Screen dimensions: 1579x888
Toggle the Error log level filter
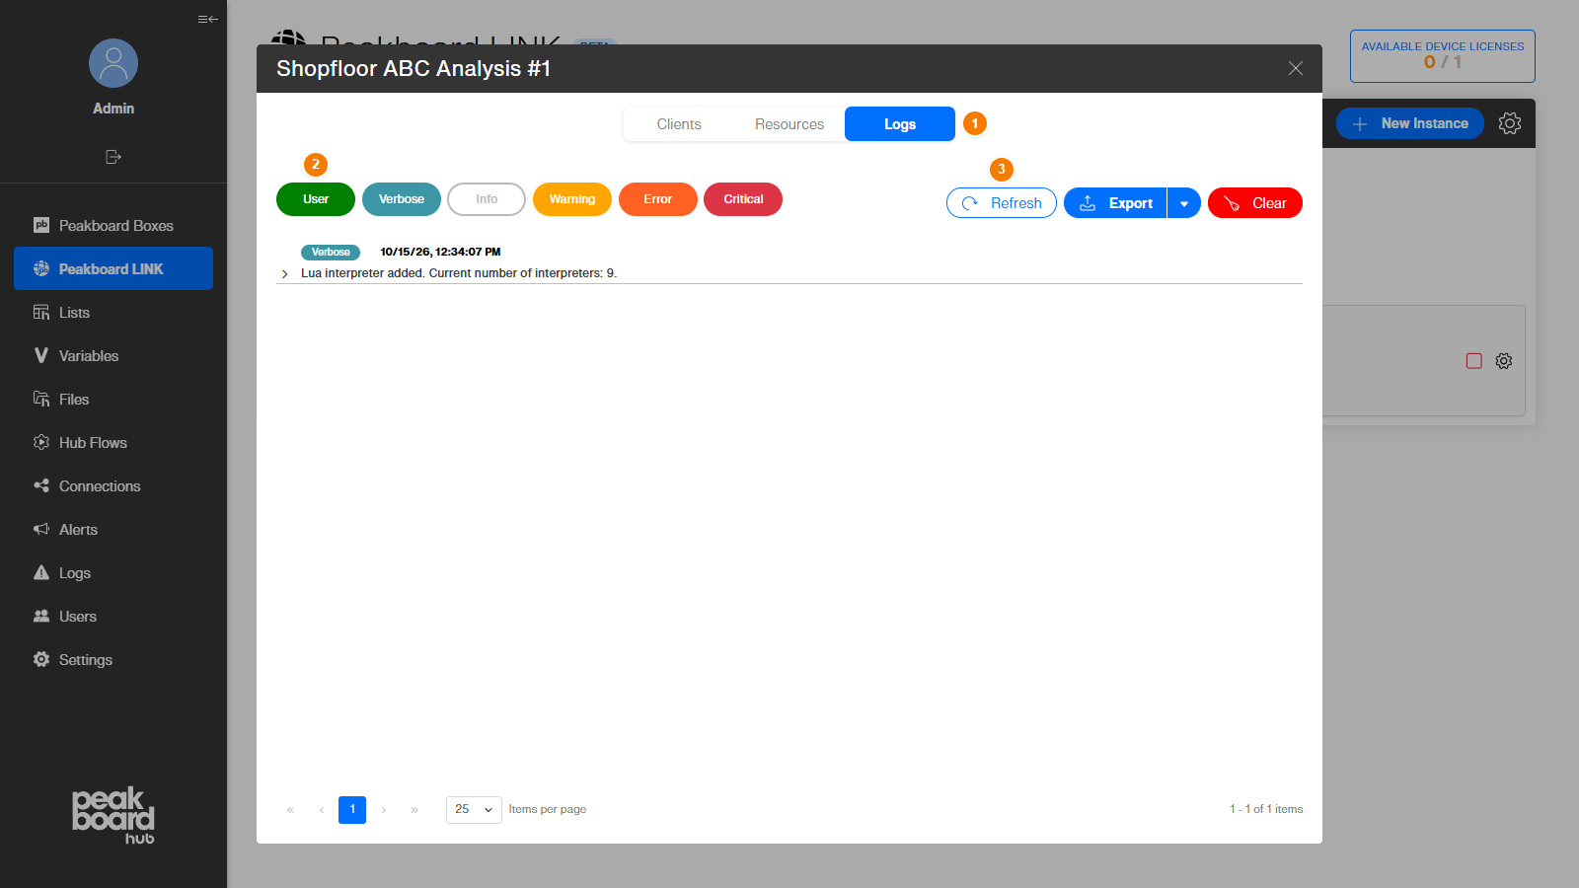pyautogui.click(x=658, y=199)
